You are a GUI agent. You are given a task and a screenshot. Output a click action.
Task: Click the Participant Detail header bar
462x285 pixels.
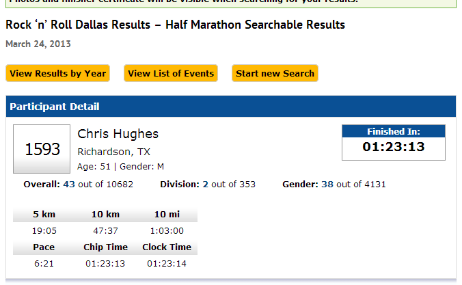(x=230, y=107)
